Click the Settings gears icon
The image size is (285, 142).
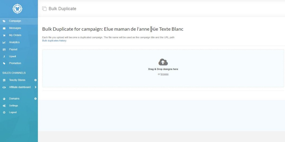(x=4, y=106)
